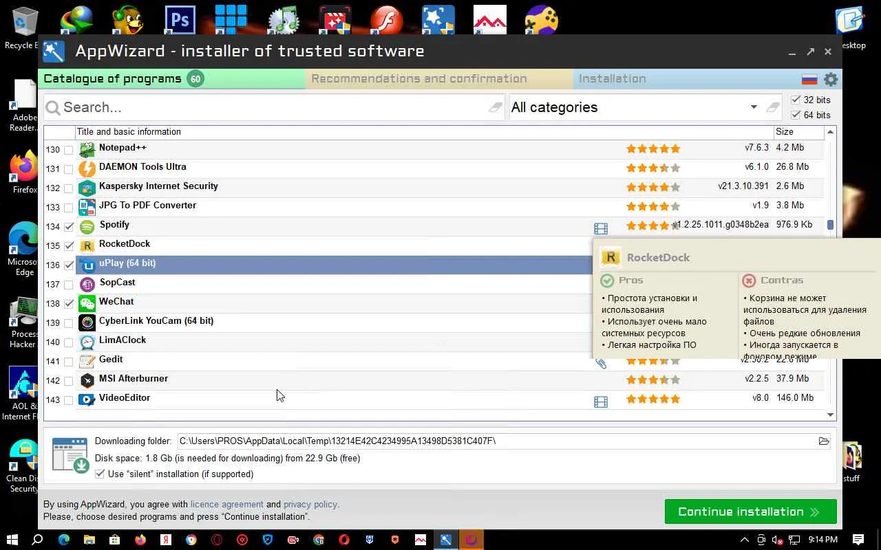881x550 pixels.
Task: Click the Kaspersky Internet Security icon
Action: [87, 188]
